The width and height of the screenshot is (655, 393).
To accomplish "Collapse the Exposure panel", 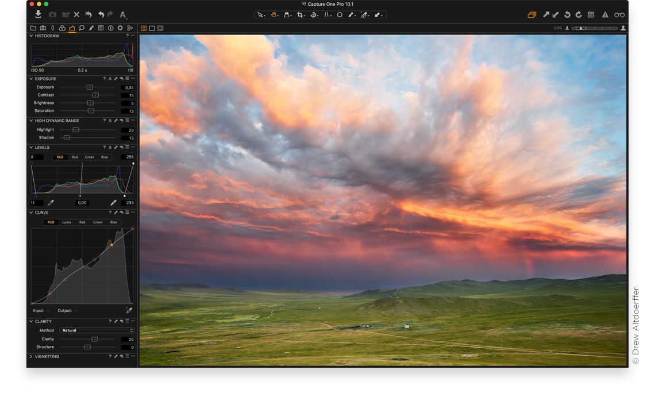I will (x=31, y=79).
